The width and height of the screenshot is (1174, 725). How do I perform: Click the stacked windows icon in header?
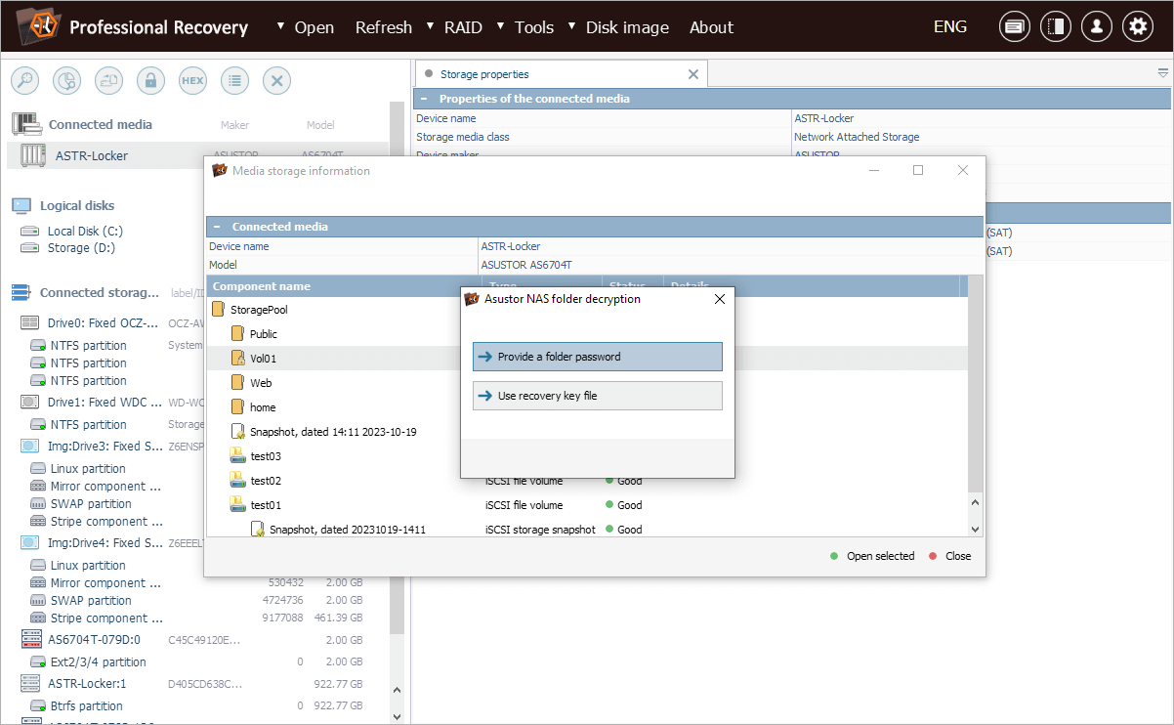click(1014, 27)
